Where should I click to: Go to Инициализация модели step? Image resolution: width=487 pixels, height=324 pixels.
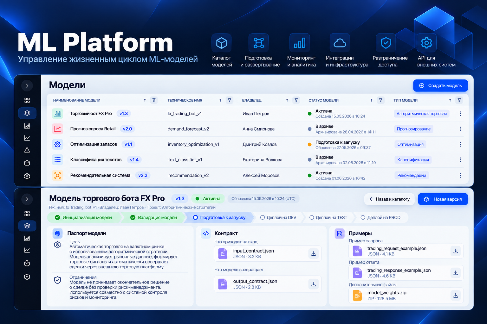(x=84, y=217)
